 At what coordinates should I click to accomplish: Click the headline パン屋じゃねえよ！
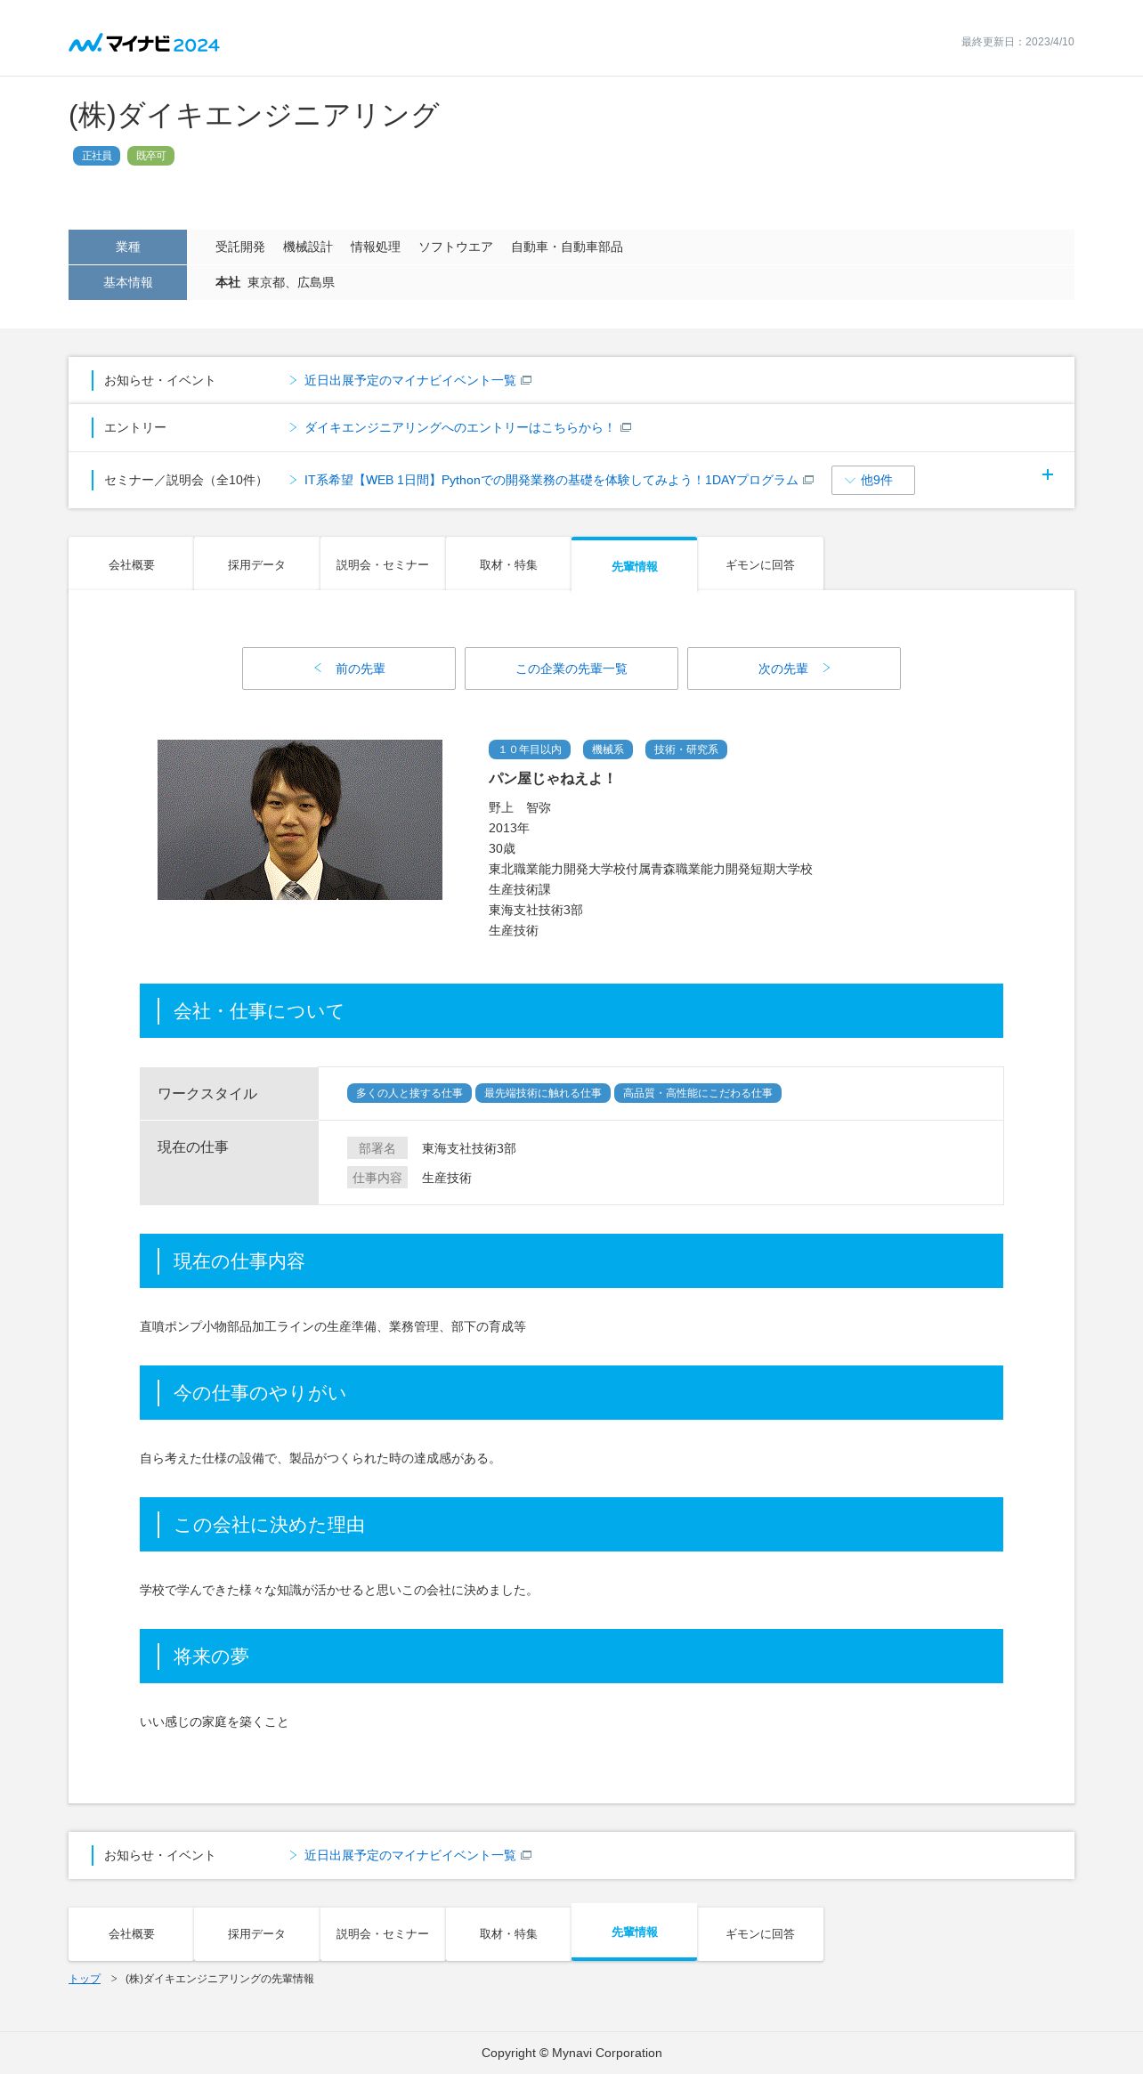[552, 779]
